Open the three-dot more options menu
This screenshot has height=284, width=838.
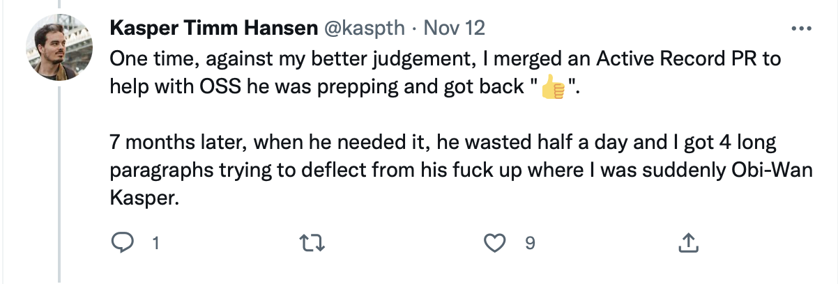pos(800,29)
